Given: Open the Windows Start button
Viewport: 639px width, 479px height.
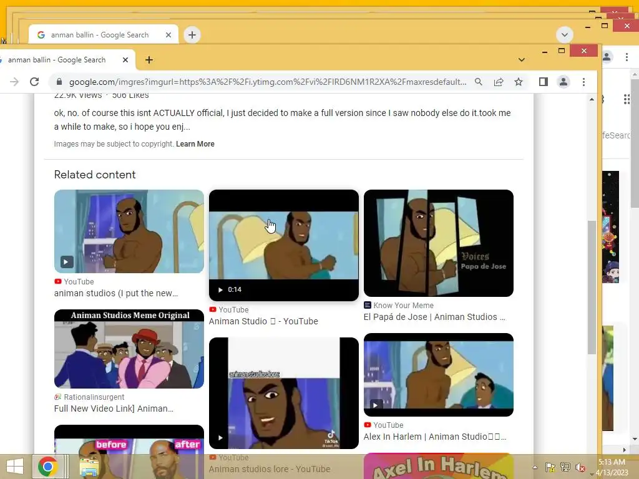Looking at the screenshot, I should (15, 467).
